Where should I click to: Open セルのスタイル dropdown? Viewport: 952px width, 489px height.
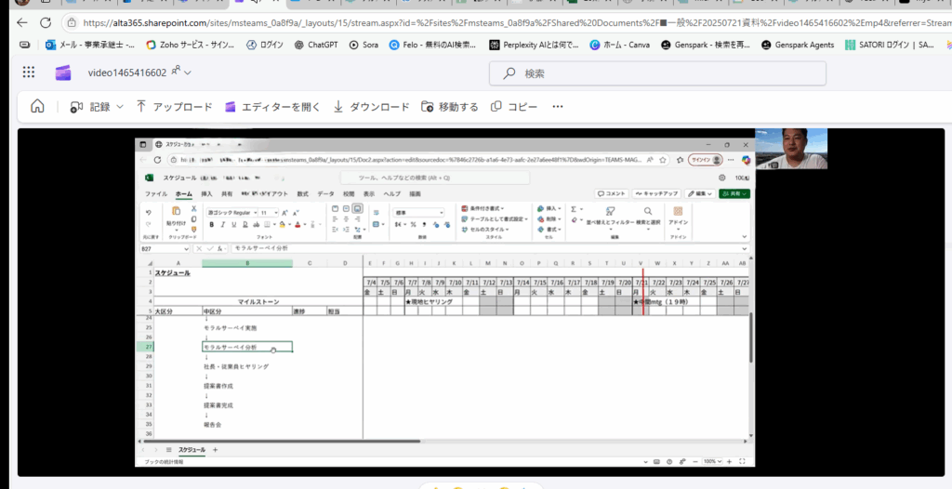pos(486,229)
